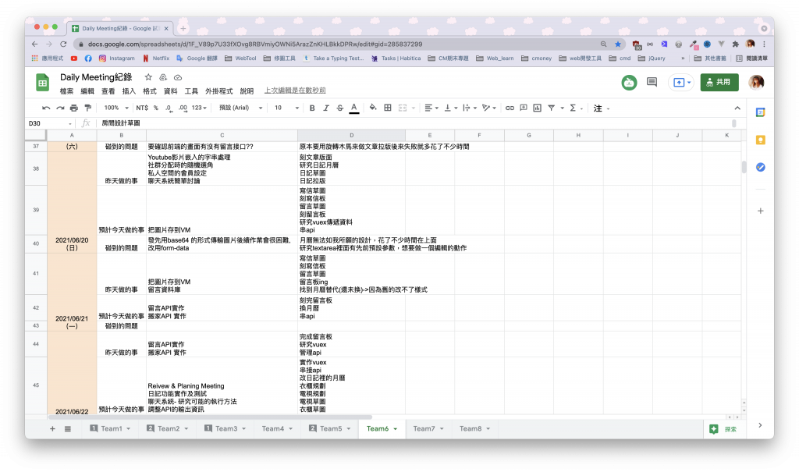The image size is (799, 472).
Task: Click the move to folder icon
Action: tap(163, 77)
